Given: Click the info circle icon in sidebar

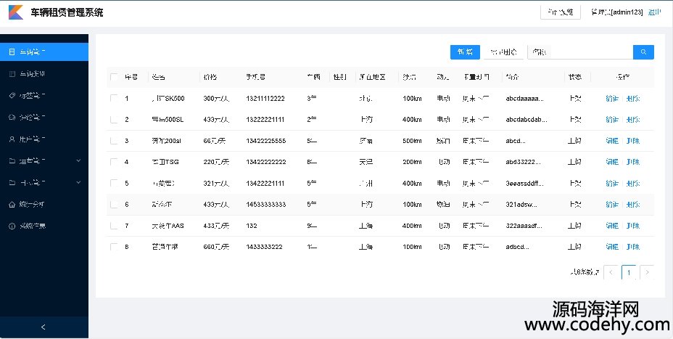Looking at the screenshot, I should (x=12, y=226).
